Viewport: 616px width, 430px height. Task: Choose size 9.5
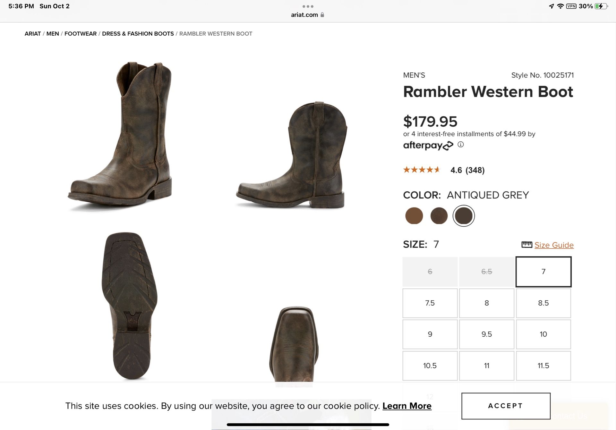(x=487, y=334)
